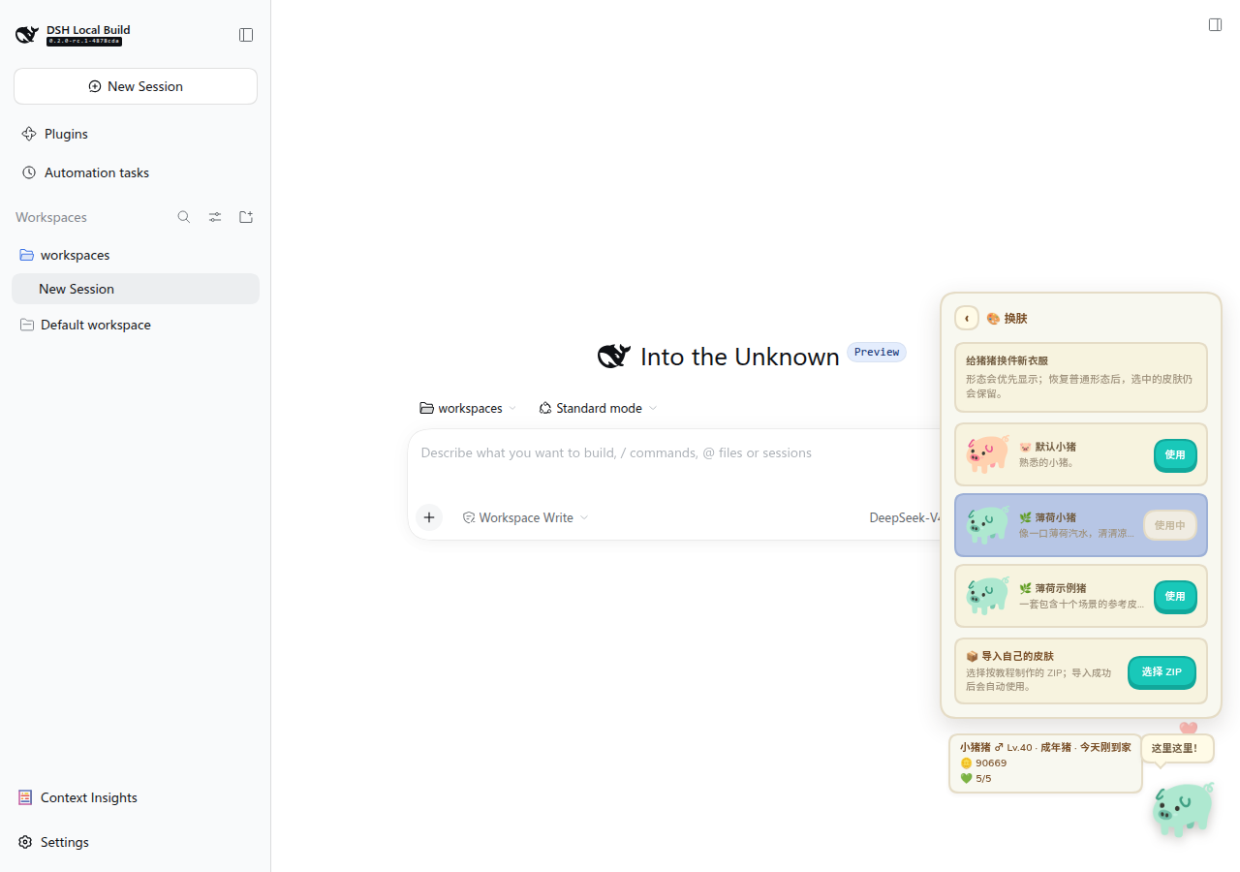Click 选择 ZIP to import skin
Screen dimensions: 1240x872
coord(1162,671)
